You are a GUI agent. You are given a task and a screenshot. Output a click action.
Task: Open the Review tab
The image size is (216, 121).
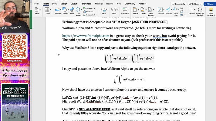click(110, 4)
